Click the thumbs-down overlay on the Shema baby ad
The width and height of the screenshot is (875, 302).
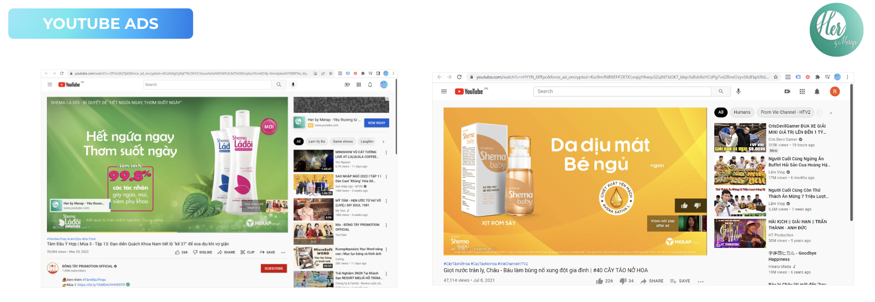click(x=697, y=206)
